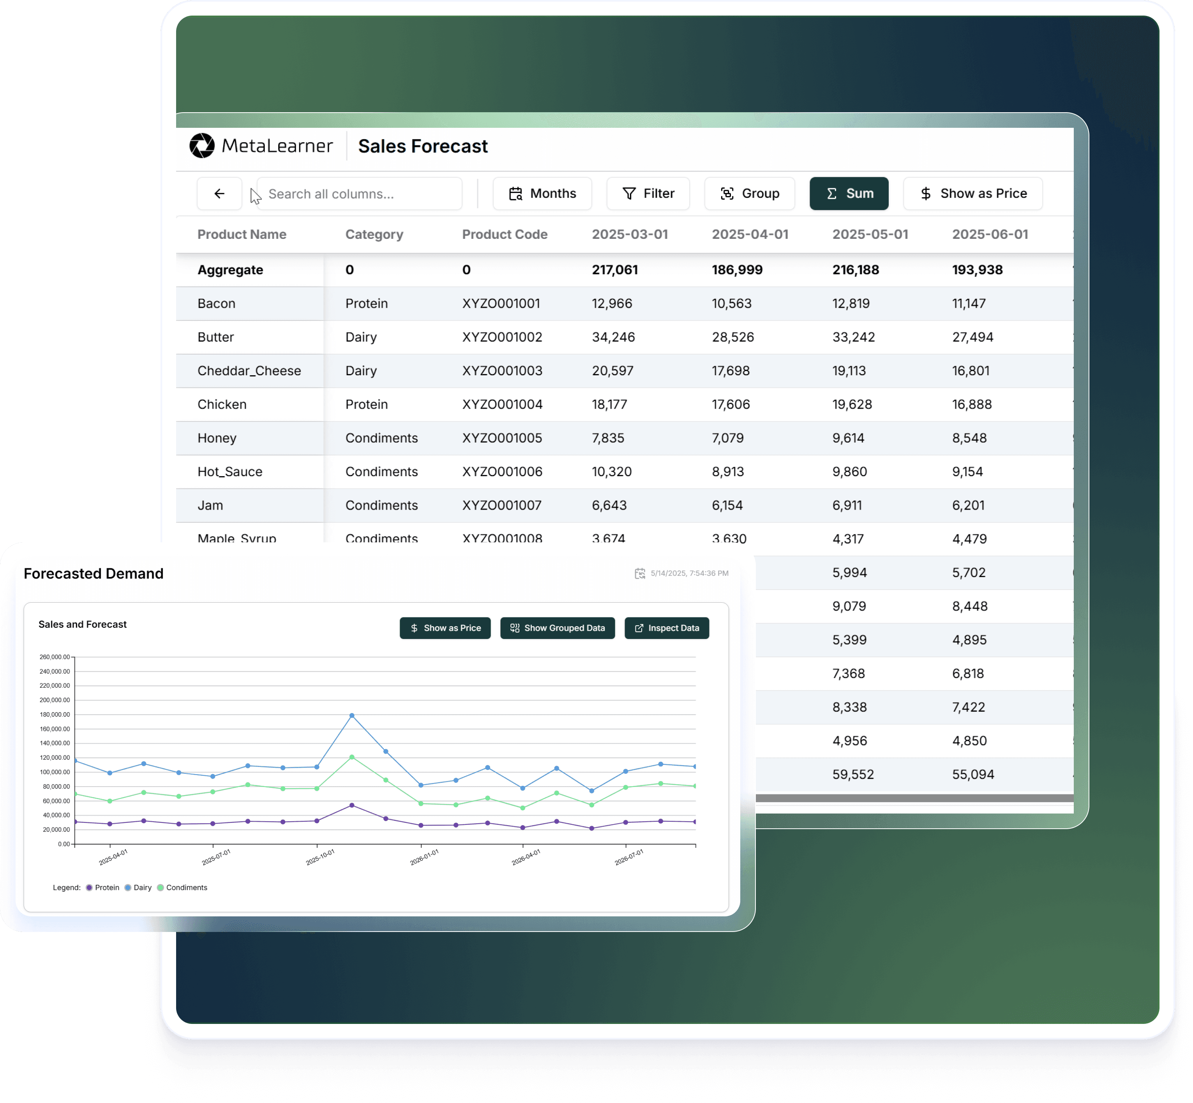1193x1103 pixels.
Task: Sort by Category column header
Action: coord(374,235)
